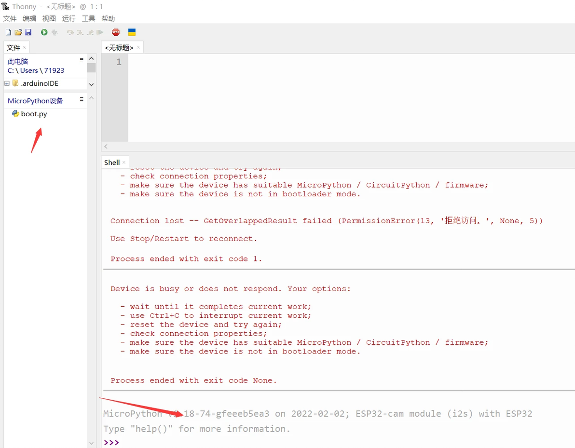Save the script with the floppy icon

(28, 32)
